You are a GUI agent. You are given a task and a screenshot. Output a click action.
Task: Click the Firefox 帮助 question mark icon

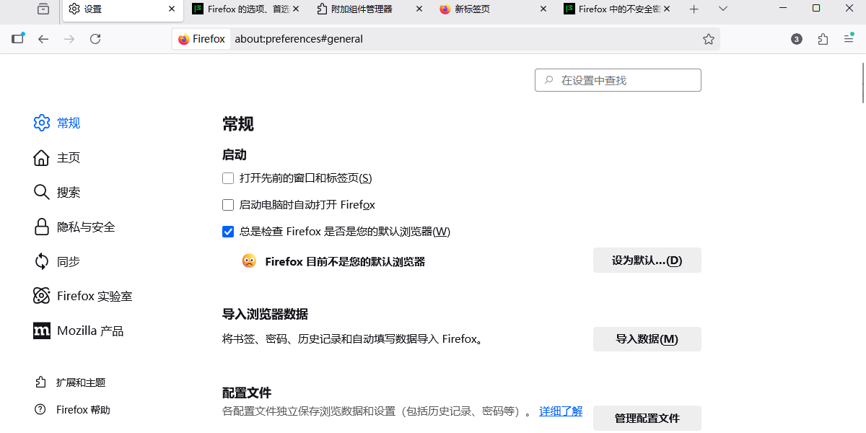(x=40, y=409)
